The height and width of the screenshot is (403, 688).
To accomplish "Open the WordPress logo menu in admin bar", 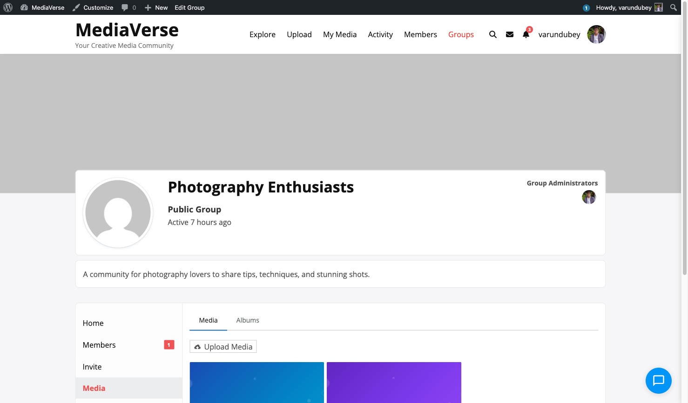I will point(7,7).
